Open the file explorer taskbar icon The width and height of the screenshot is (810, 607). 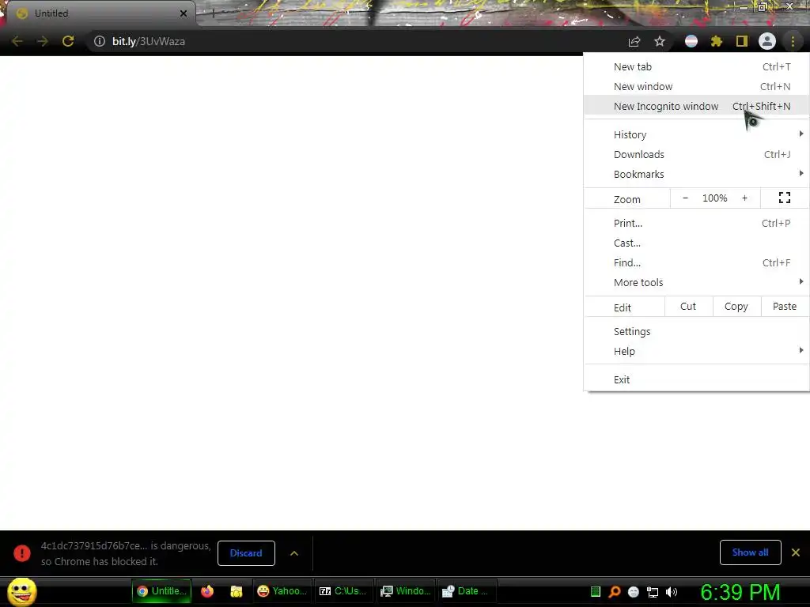coord(236,591)
